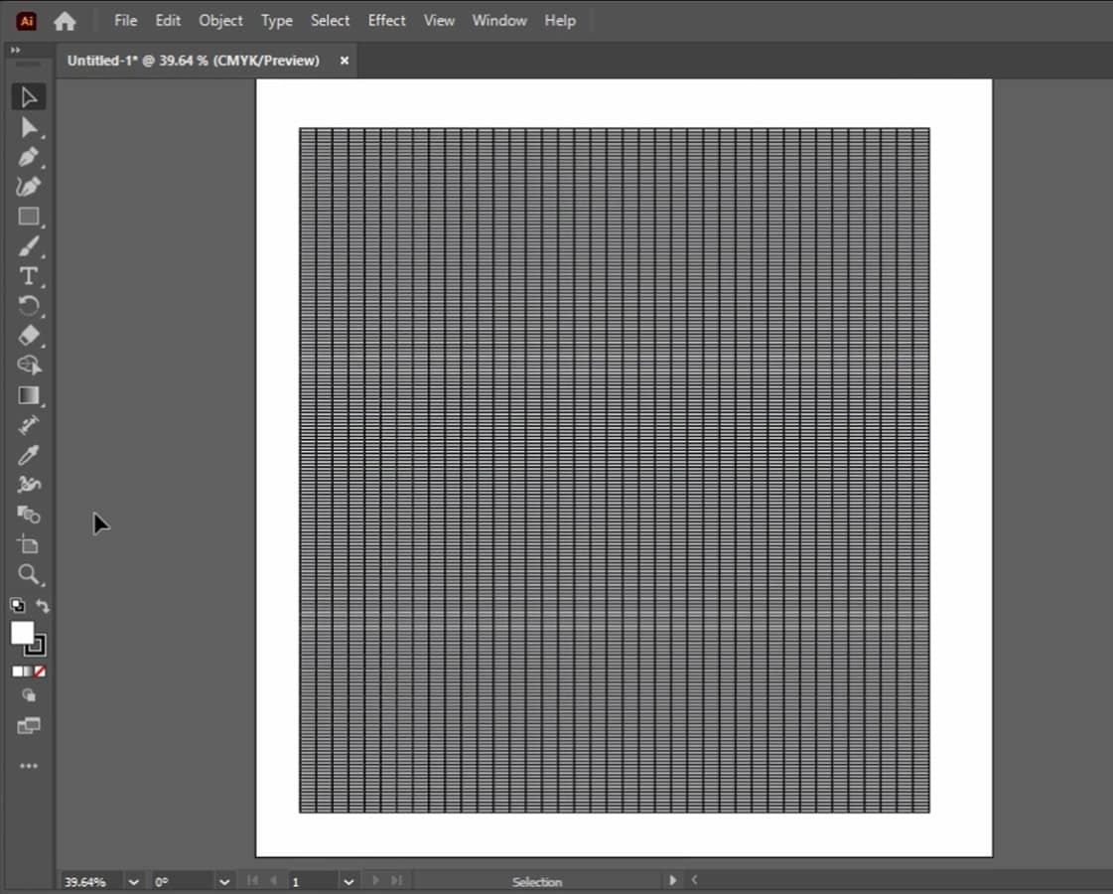Reset to default fill and stroke
Image resolution: width=1113 pixels, height=894 pixels.
pyautogui.click(x=17, y=606)
